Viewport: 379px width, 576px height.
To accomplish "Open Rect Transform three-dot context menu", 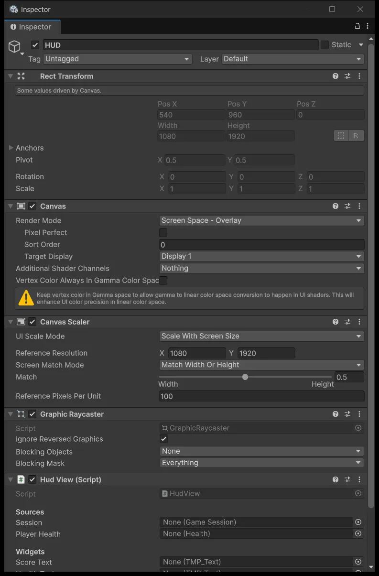I will [359, 76].
